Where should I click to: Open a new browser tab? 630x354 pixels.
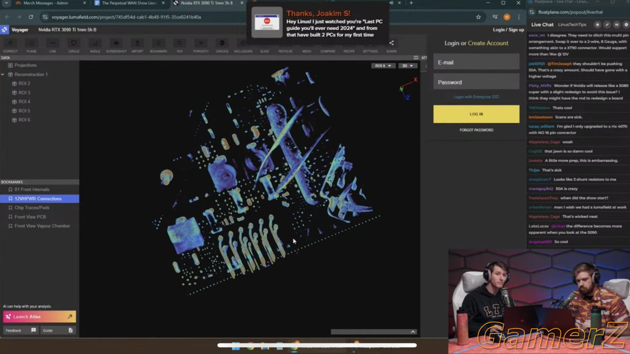[x=411, y=3]
